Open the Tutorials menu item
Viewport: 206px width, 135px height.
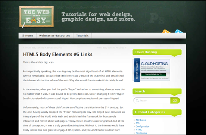82,35
